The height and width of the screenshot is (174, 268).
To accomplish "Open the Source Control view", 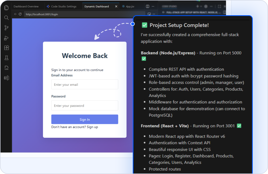I will point(6,28).
